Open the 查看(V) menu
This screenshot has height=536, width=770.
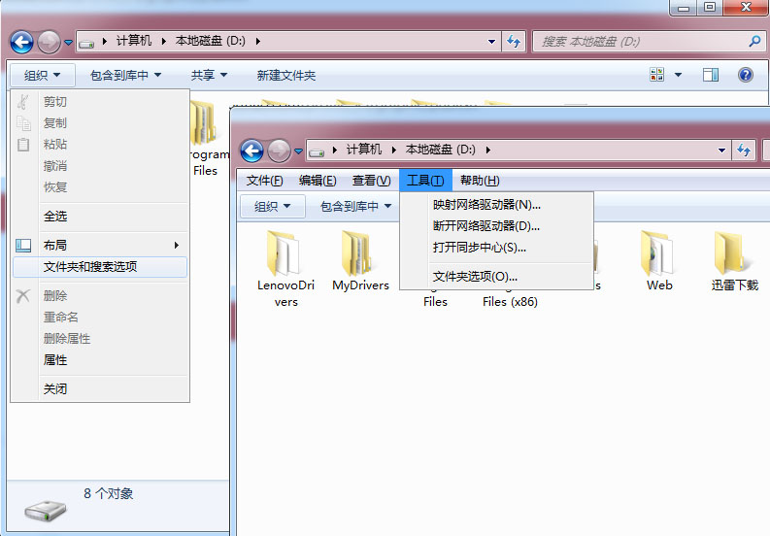pos(371,181)
